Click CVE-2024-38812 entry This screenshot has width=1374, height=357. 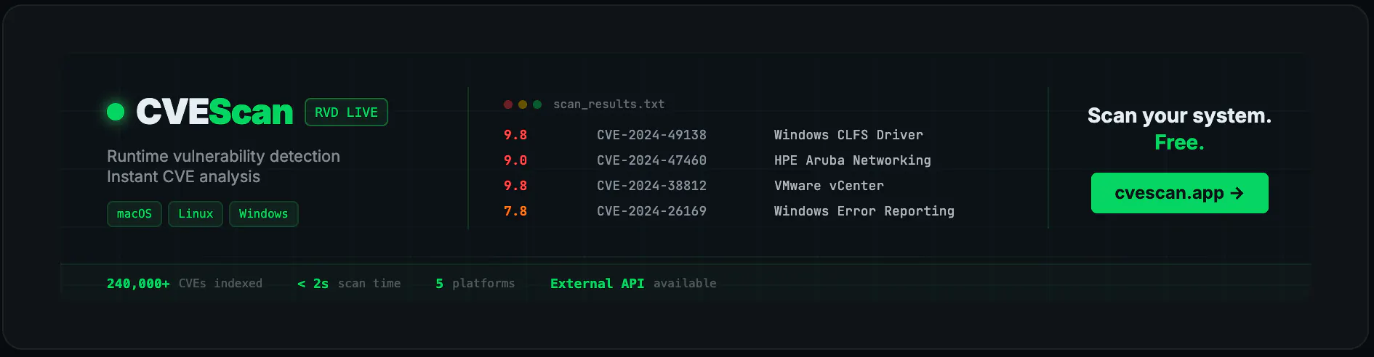point(651,186)
